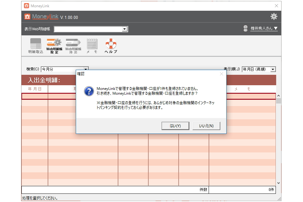
Task: Decline with the いいえ(N) button
Action: (206, 126)
